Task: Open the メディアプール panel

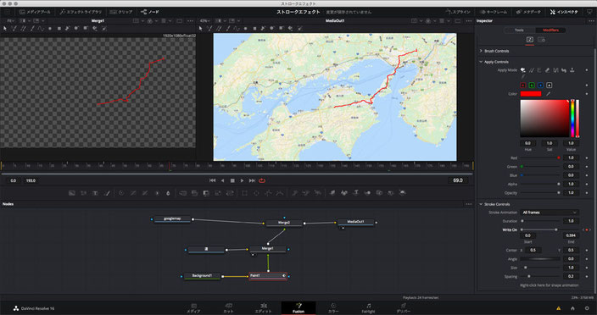Action: click(x=35, y=12)
